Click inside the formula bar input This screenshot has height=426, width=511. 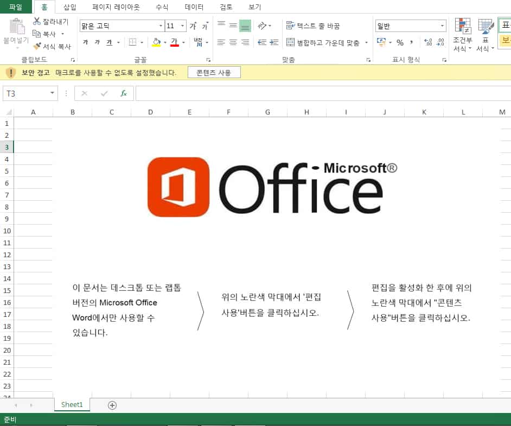click(x=320, y=93)
